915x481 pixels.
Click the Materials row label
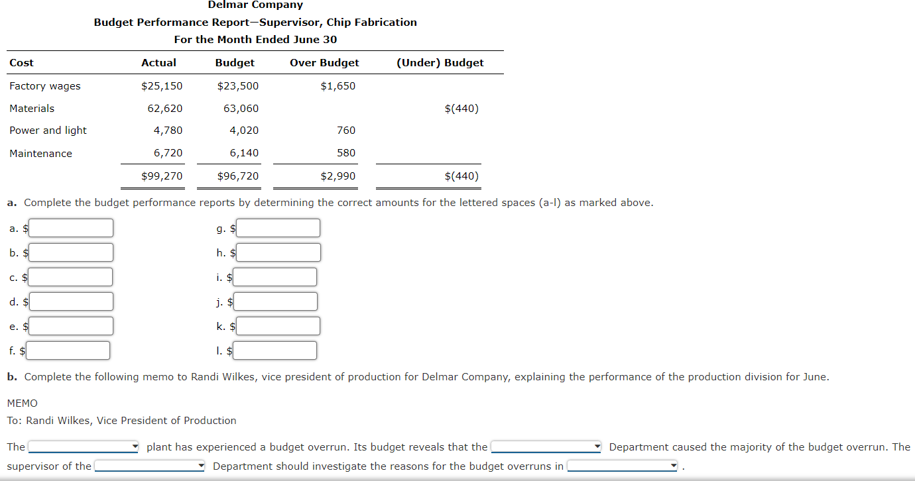pyautogui.click(x=32, y=109)
